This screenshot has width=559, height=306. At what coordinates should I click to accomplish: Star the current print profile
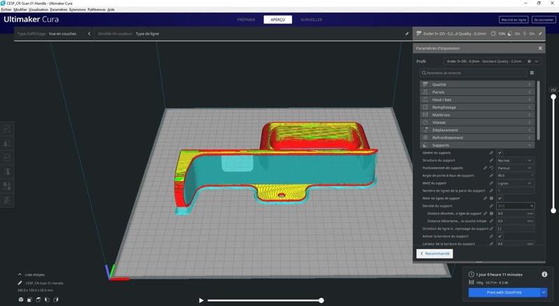[530, 61]
